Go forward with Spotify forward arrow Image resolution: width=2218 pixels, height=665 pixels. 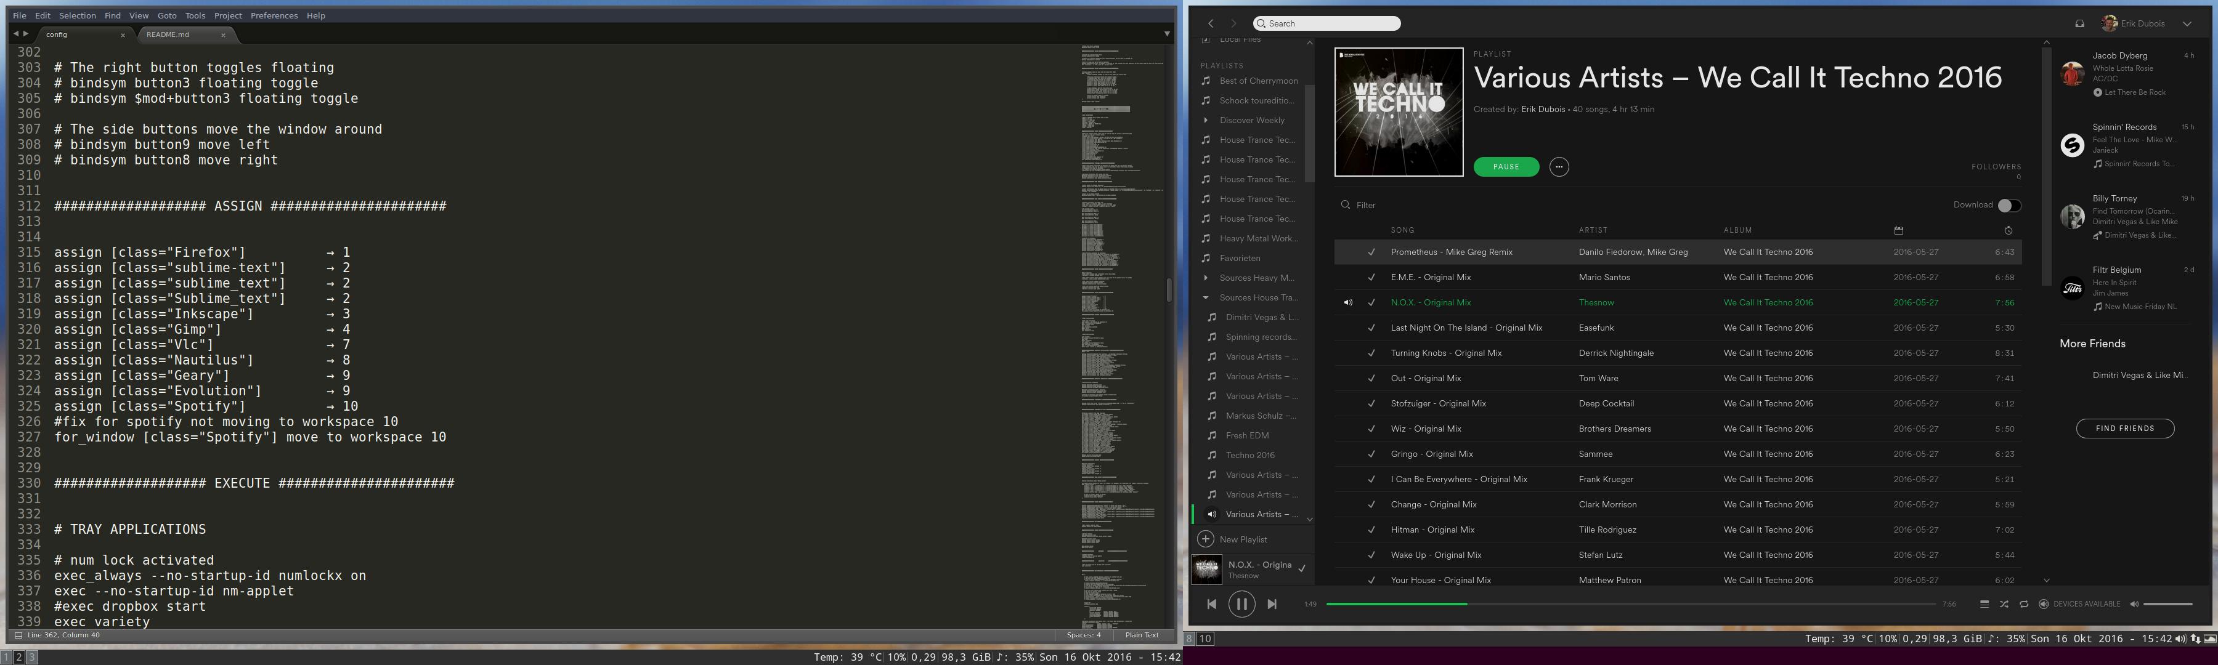click(x=1233, y=23)
